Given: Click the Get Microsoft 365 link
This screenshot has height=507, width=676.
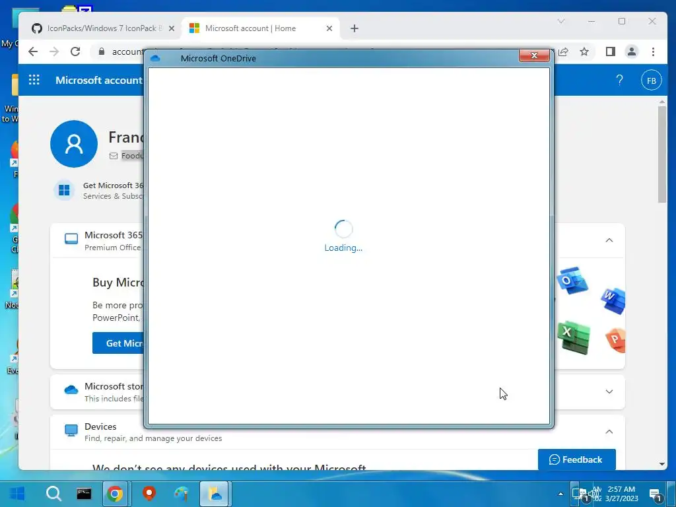Looking at the screenshot, I should (113, 186).
